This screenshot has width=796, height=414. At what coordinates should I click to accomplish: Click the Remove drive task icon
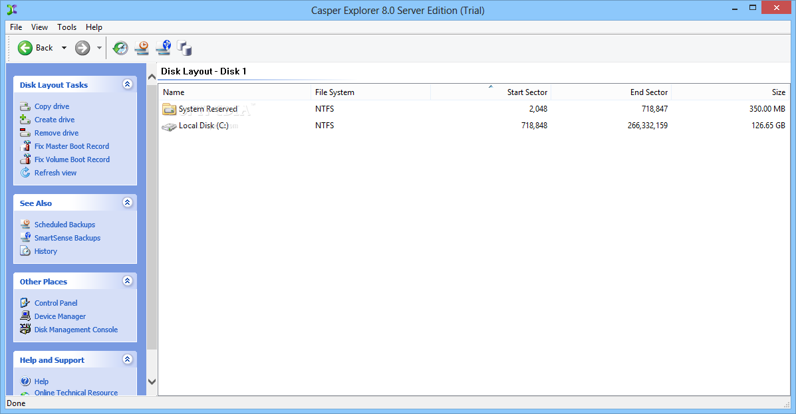coord(25,133)
